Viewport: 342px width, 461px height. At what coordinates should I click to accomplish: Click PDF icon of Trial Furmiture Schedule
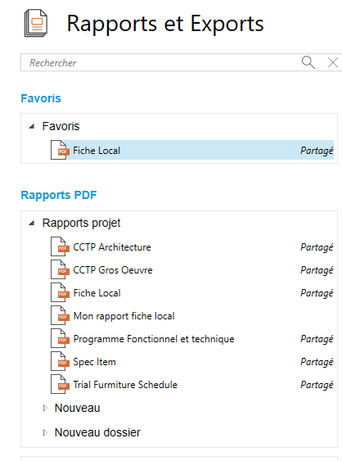[60, 384]
